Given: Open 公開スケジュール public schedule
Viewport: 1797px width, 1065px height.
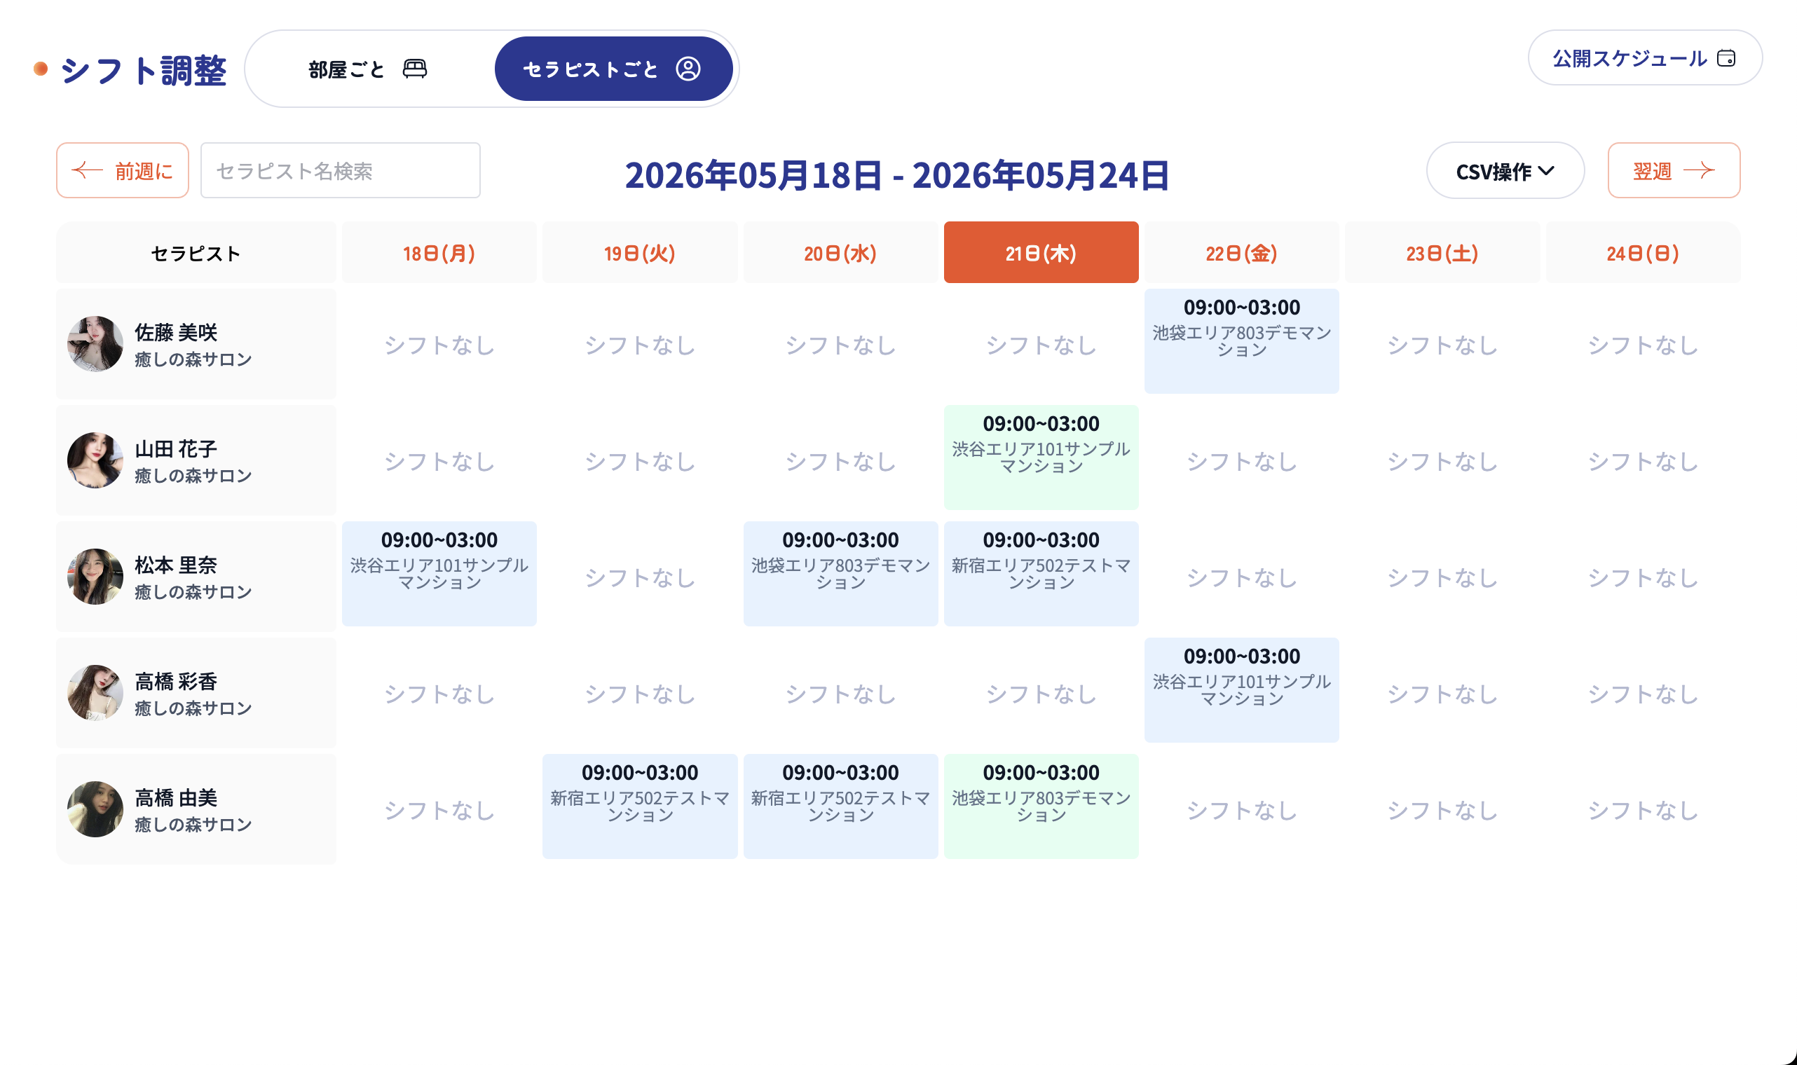Looking at the screenshot, I should pyautogui.click(x=1644, y=58).
